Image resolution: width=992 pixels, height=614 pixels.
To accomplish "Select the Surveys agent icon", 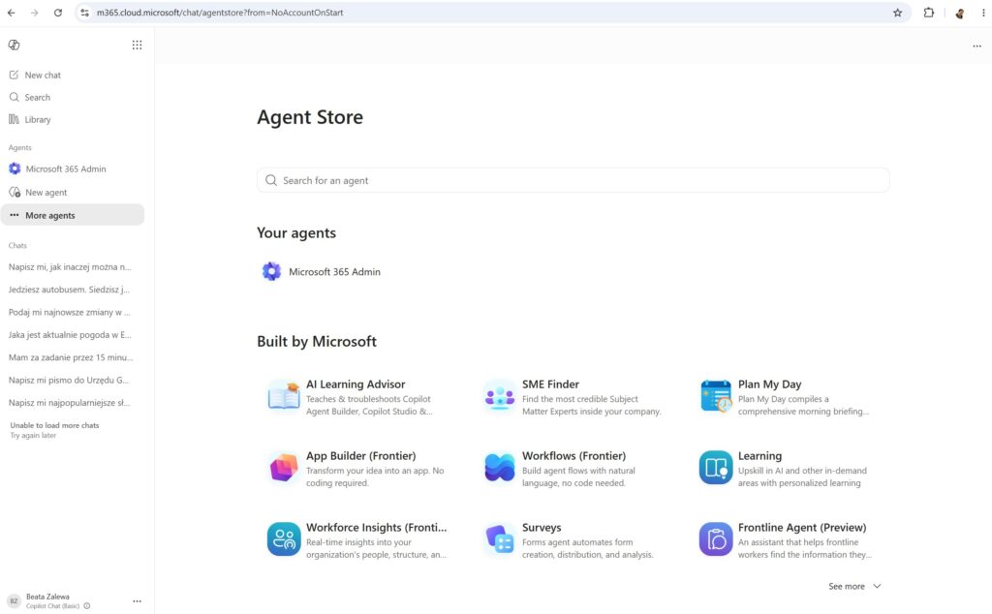I will [x=500, y=539].
